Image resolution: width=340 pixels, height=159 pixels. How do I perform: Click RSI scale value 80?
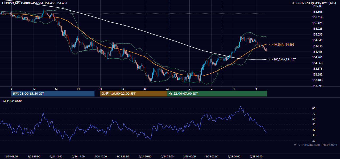(314, 108)
